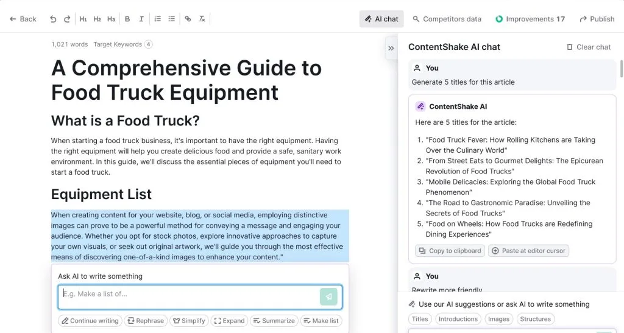
Task: Click the 'Food Truck Fever' title suggestion
Action: click(x=511, y=145)
